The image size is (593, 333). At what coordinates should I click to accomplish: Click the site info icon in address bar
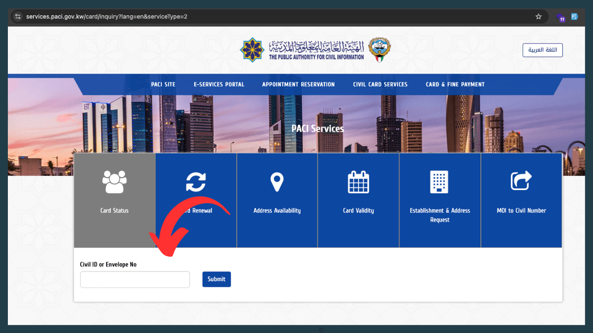coord(18,17)
